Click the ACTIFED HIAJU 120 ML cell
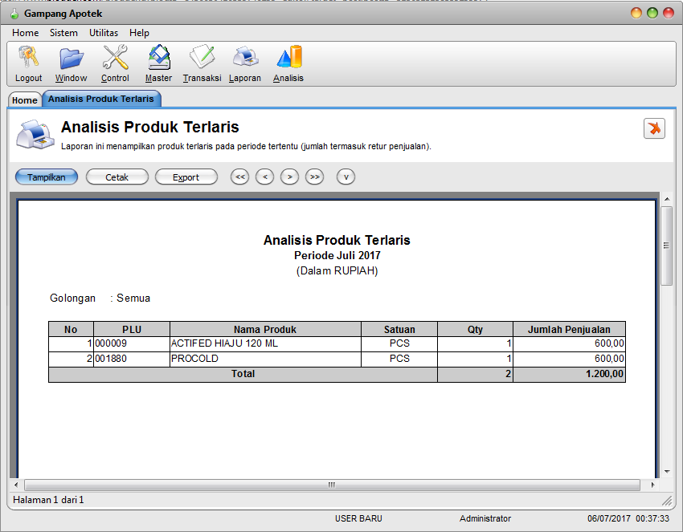The image size is (683, 532). [x=265, y=343]
